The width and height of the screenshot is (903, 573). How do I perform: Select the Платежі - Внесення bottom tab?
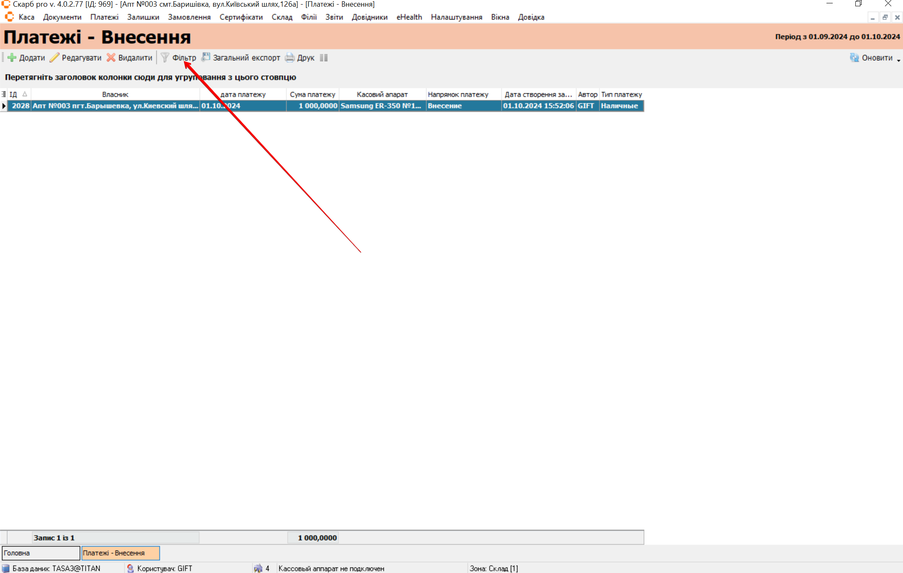120,553
